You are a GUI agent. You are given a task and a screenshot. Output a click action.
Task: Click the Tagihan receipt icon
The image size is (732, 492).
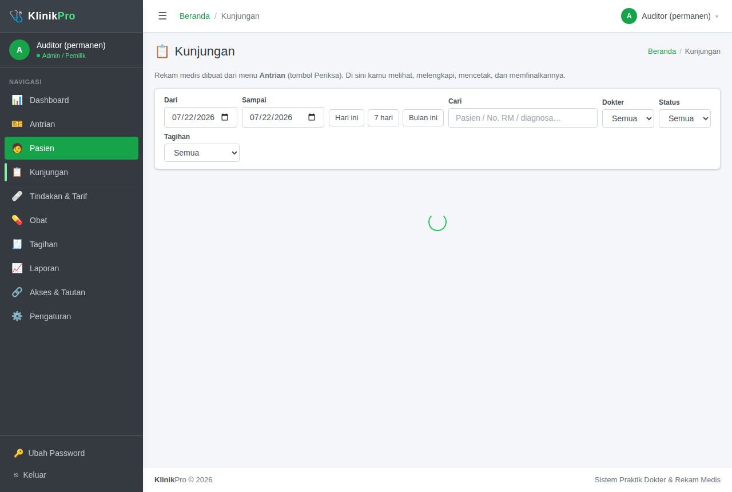coord(17,244)
